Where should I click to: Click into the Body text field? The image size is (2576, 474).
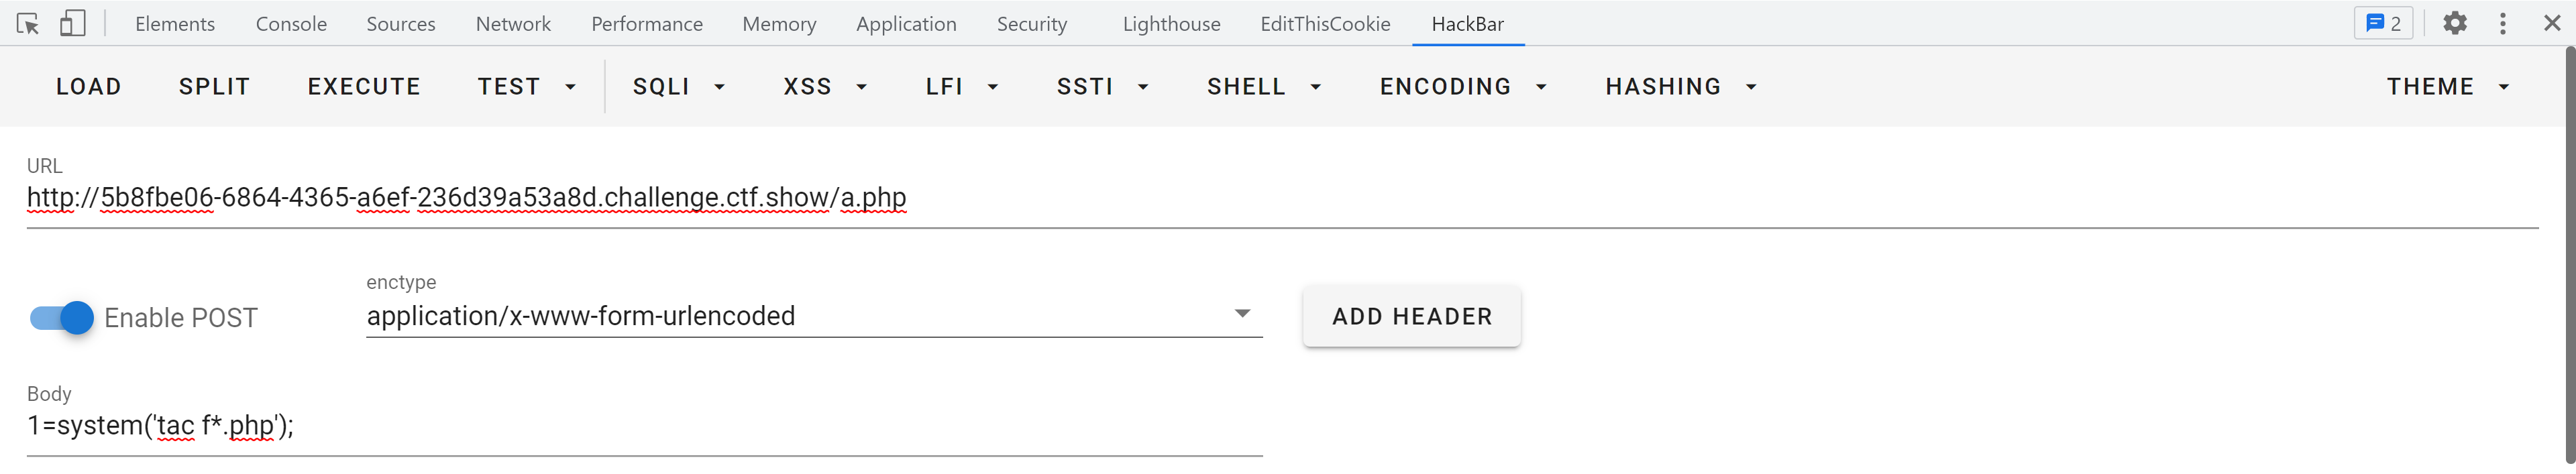640,426
